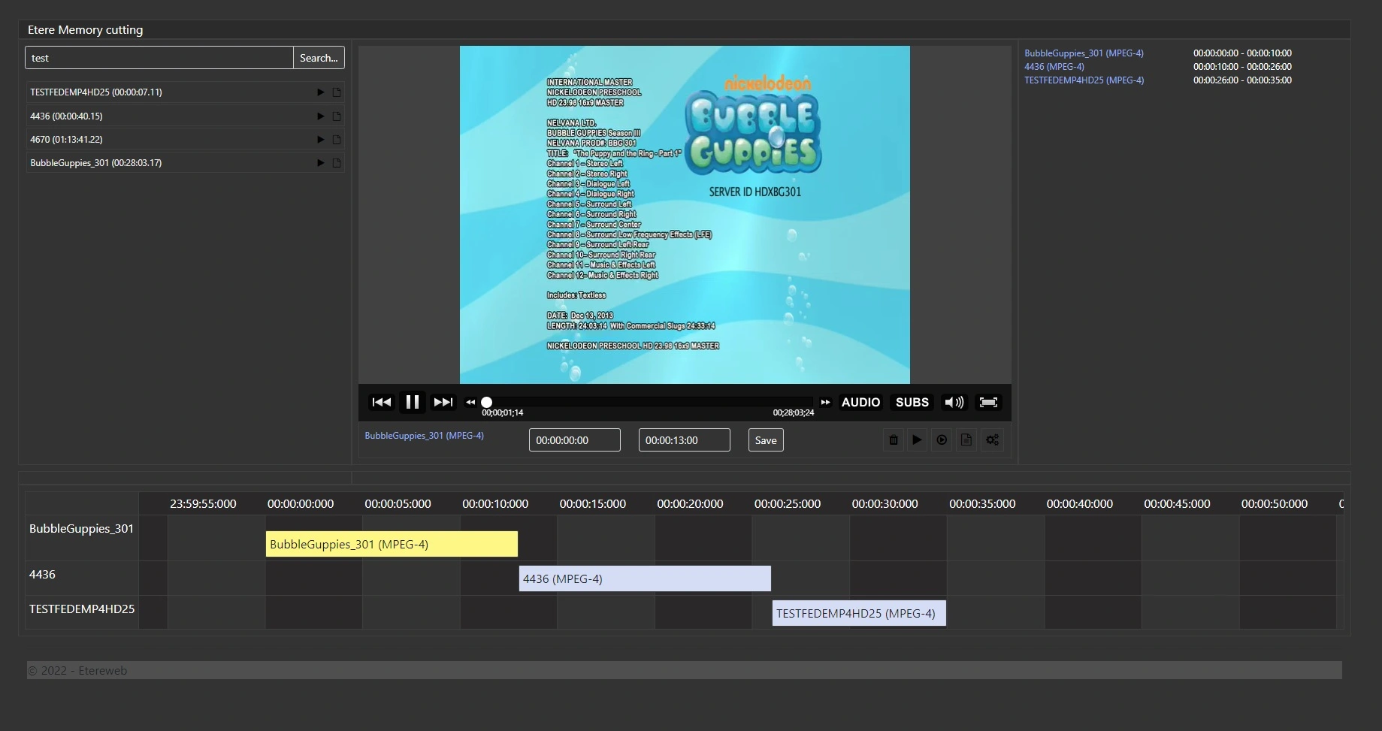
Task: Skip to previous clip in player
Action: coord(382,402)
